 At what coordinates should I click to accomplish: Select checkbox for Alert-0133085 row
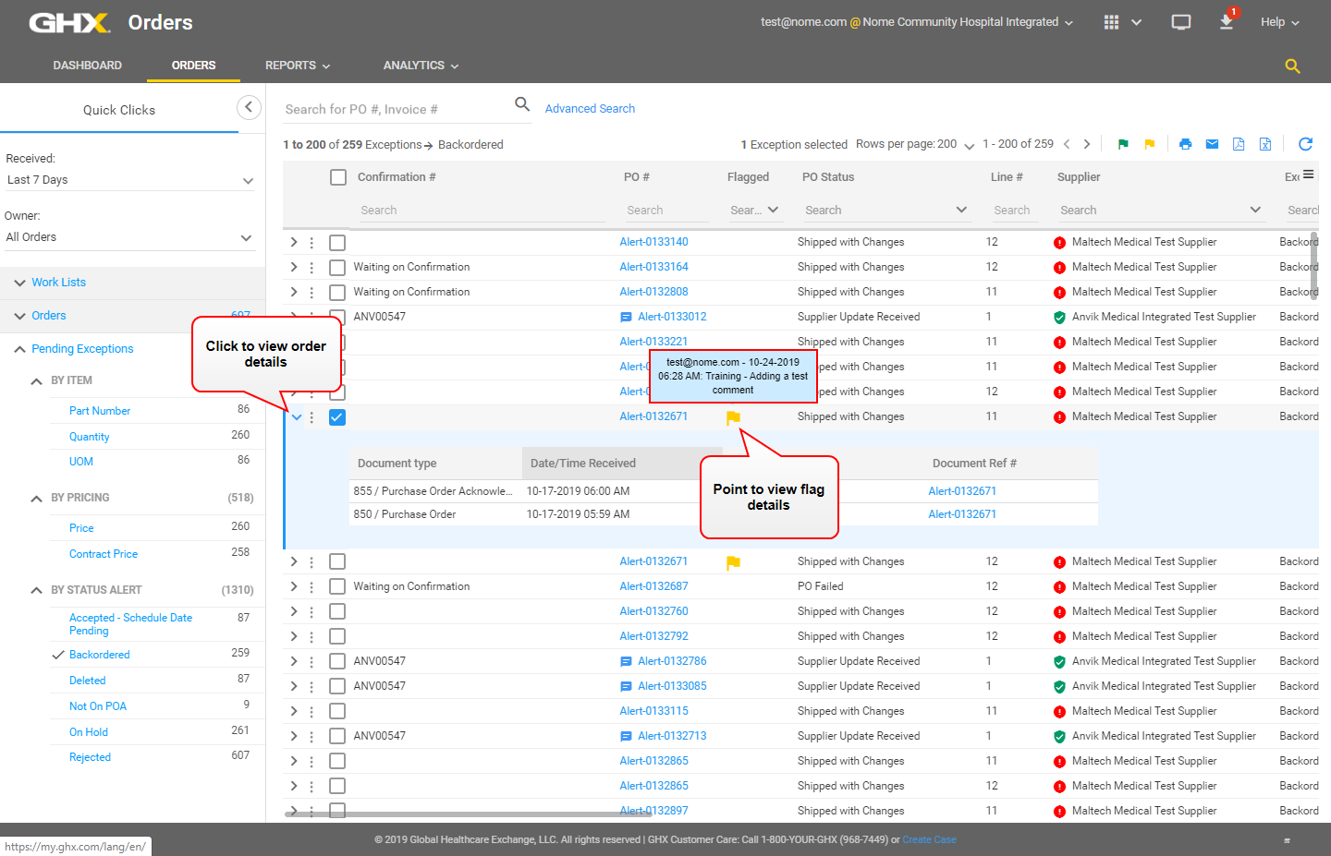click(x=337, y=686)
